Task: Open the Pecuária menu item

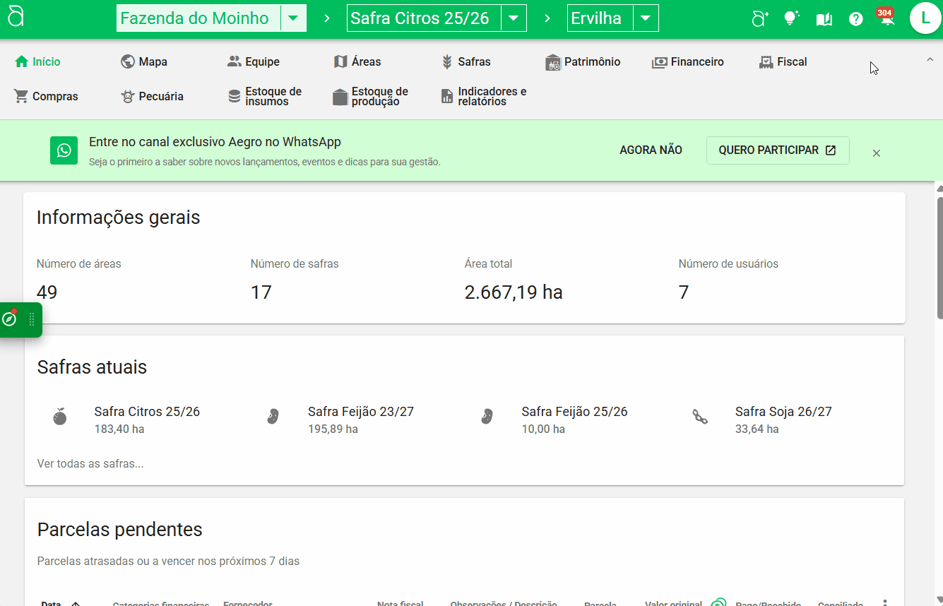Action: click(x=152, y=96)
